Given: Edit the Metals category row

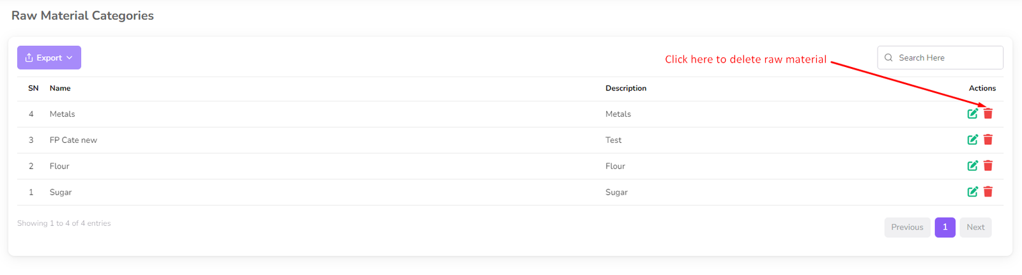Looking at the screenshot, I should tap(972, 114).
